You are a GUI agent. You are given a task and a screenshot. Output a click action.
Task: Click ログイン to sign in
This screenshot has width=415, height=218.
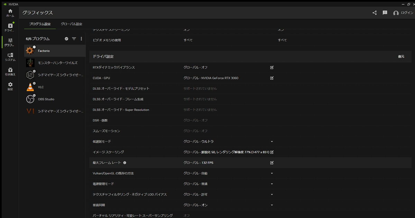[403, 13]
